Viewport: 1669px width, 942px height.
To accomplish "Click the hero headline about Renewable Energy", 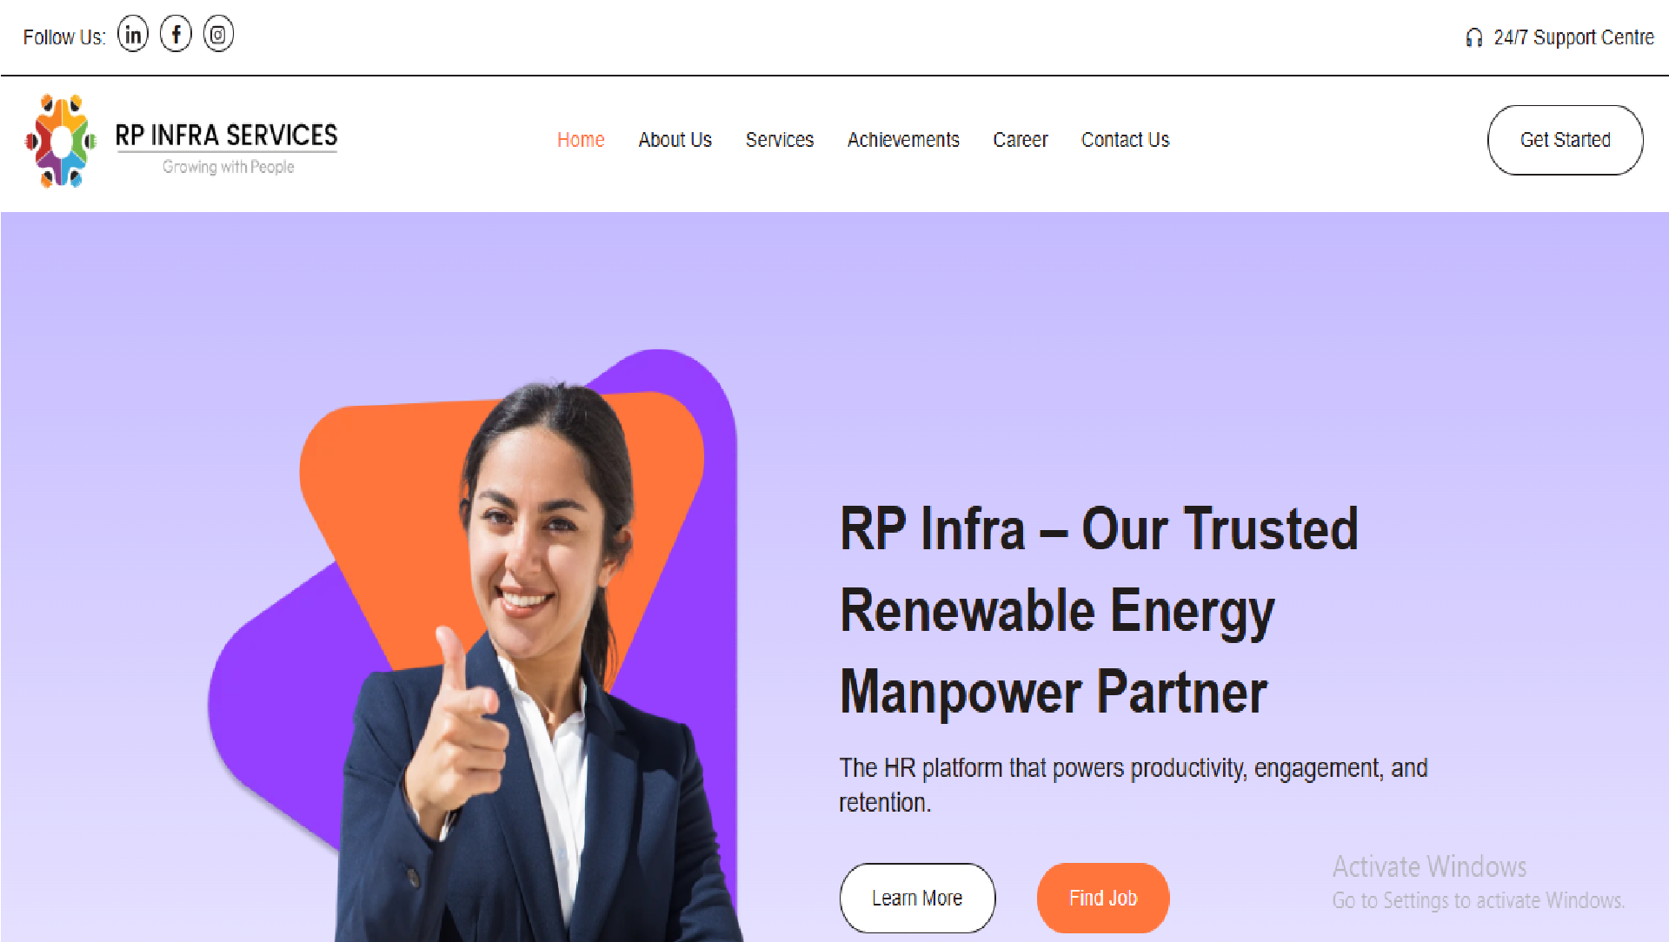I will [x=1099, y=611].
